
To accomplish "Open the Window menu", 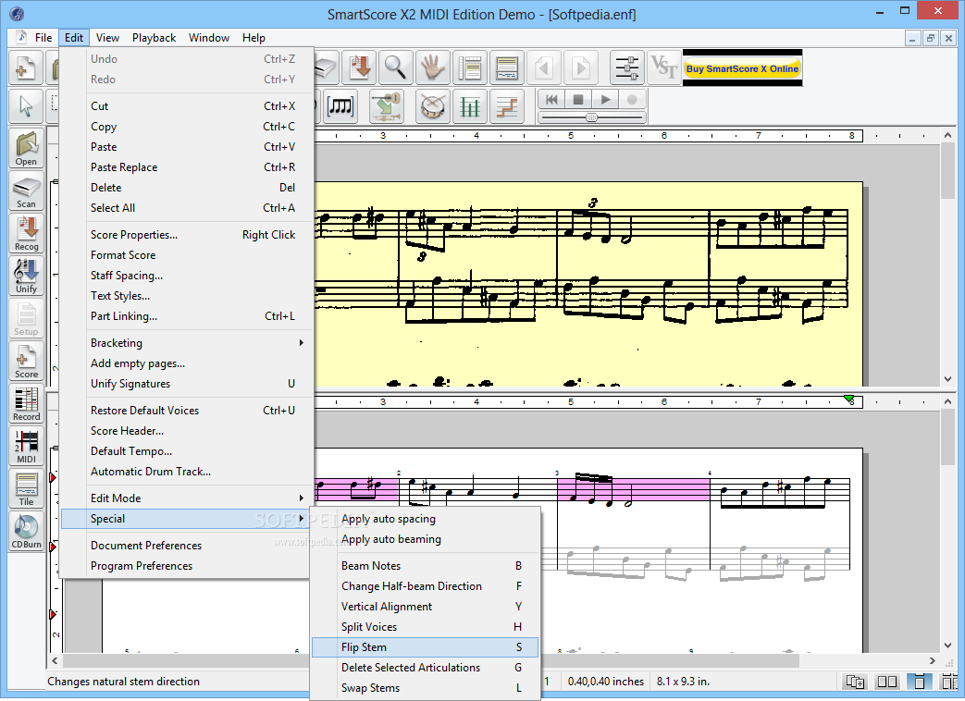I will [x=208, y=38].
